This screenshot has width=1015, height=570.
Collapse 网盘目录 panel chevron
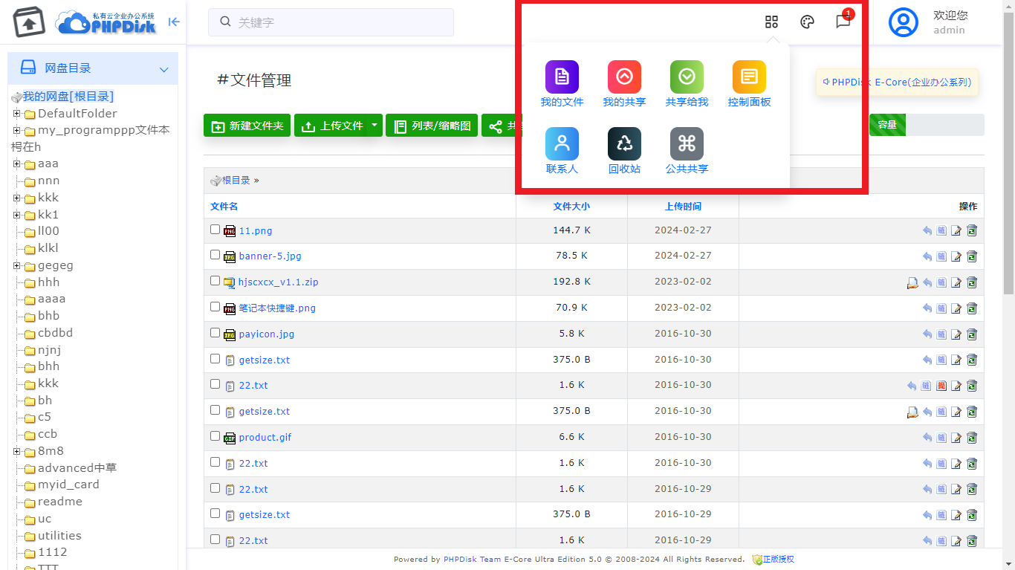point(164,69)
